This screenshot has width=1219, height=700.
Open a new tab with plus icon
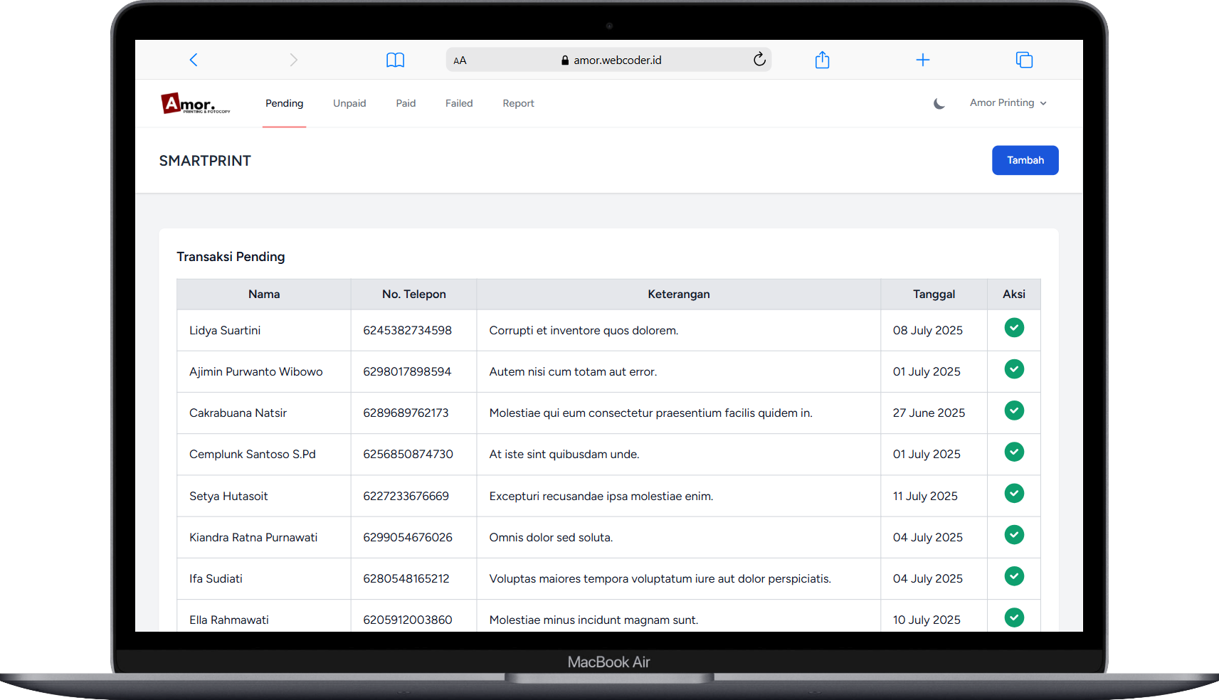[x=923, y=60]
